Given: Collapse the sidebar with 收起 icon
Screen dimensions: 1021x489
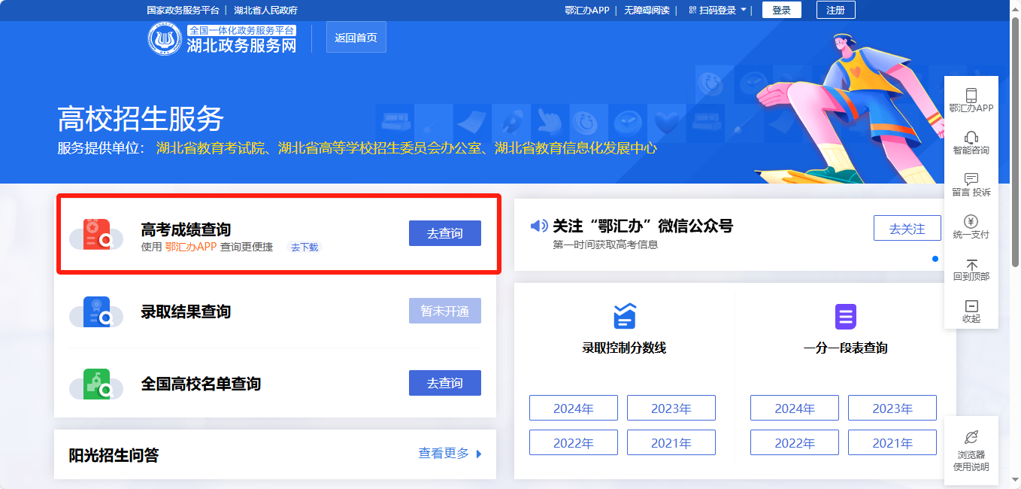Looking at the screenshot, I should pos(971,306).
